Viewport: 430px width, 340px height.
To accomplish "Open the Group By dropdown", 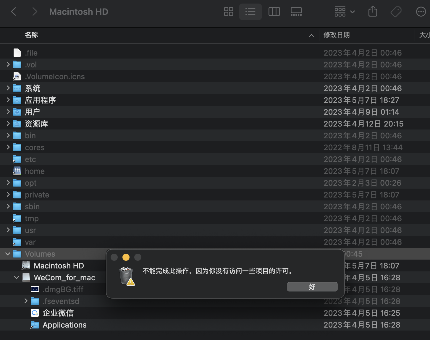I will coord(344,12).
